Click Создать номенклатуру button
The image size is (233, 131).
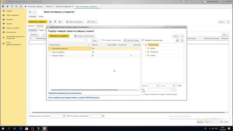[84, 36]
